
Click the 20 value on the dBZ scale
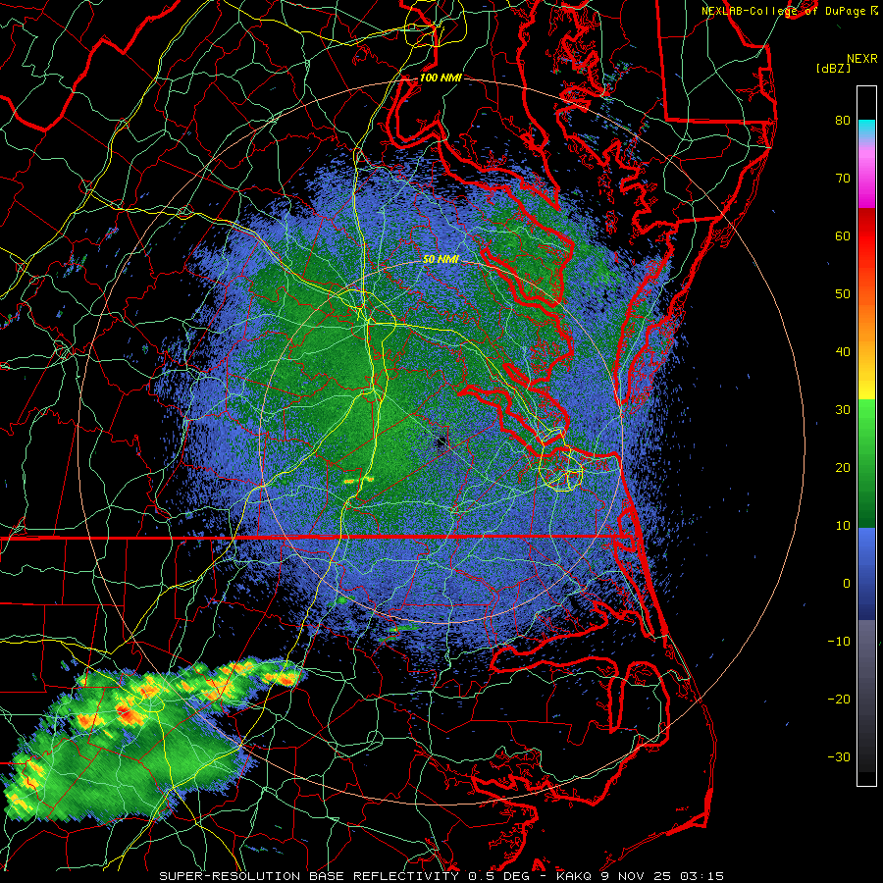click(x=843, y=467)
